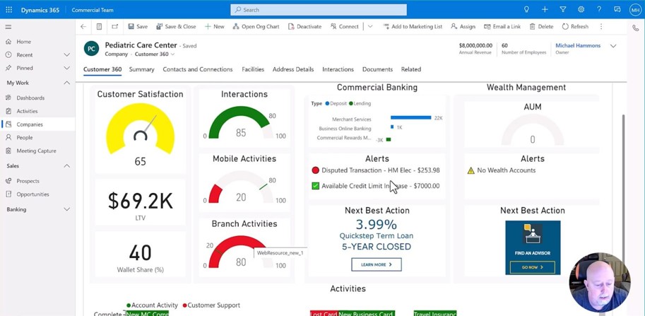Click Save & Close command
This screenshot has width=645, height=316.
(x=176, y=26)
